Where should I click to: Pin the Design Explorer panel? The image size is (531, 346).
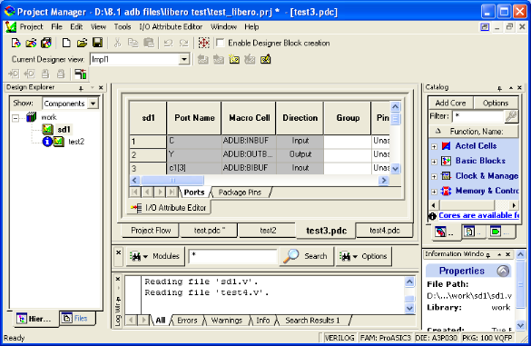click(x=81, y=88)
